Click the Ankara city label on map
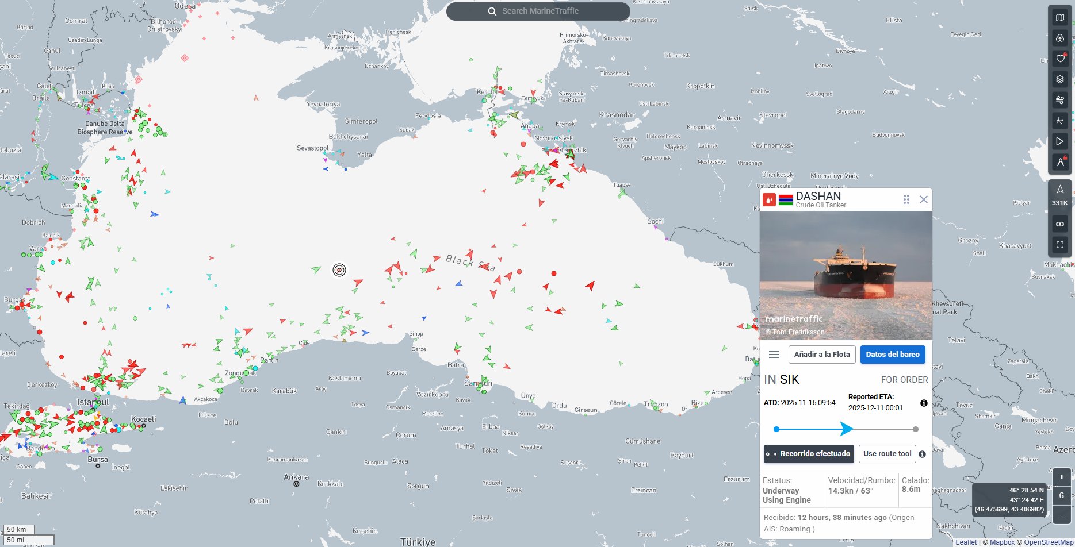 click(296, 477)
